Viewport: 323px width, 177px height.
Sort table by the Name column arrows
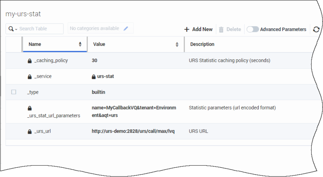[80, 44]
